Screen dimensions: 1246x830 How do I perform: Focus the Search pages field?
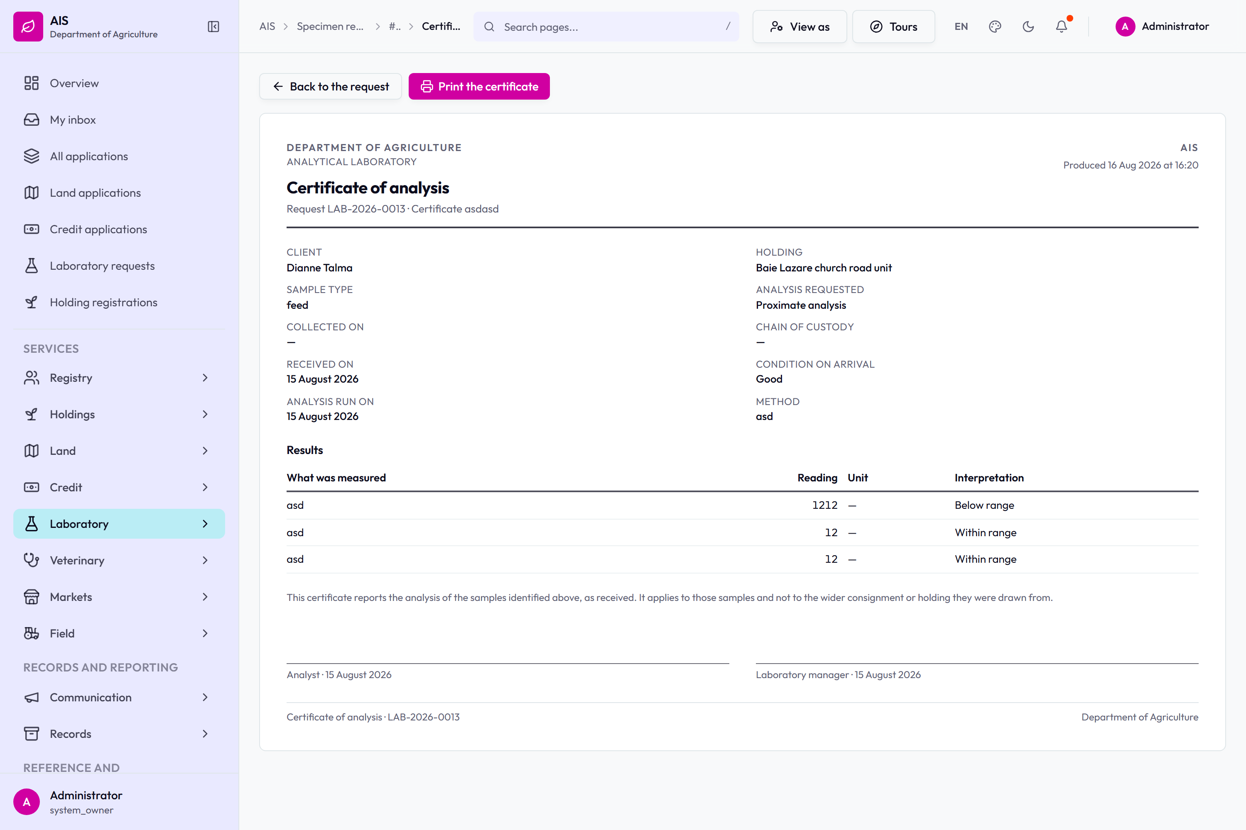[x=606, y=27]
